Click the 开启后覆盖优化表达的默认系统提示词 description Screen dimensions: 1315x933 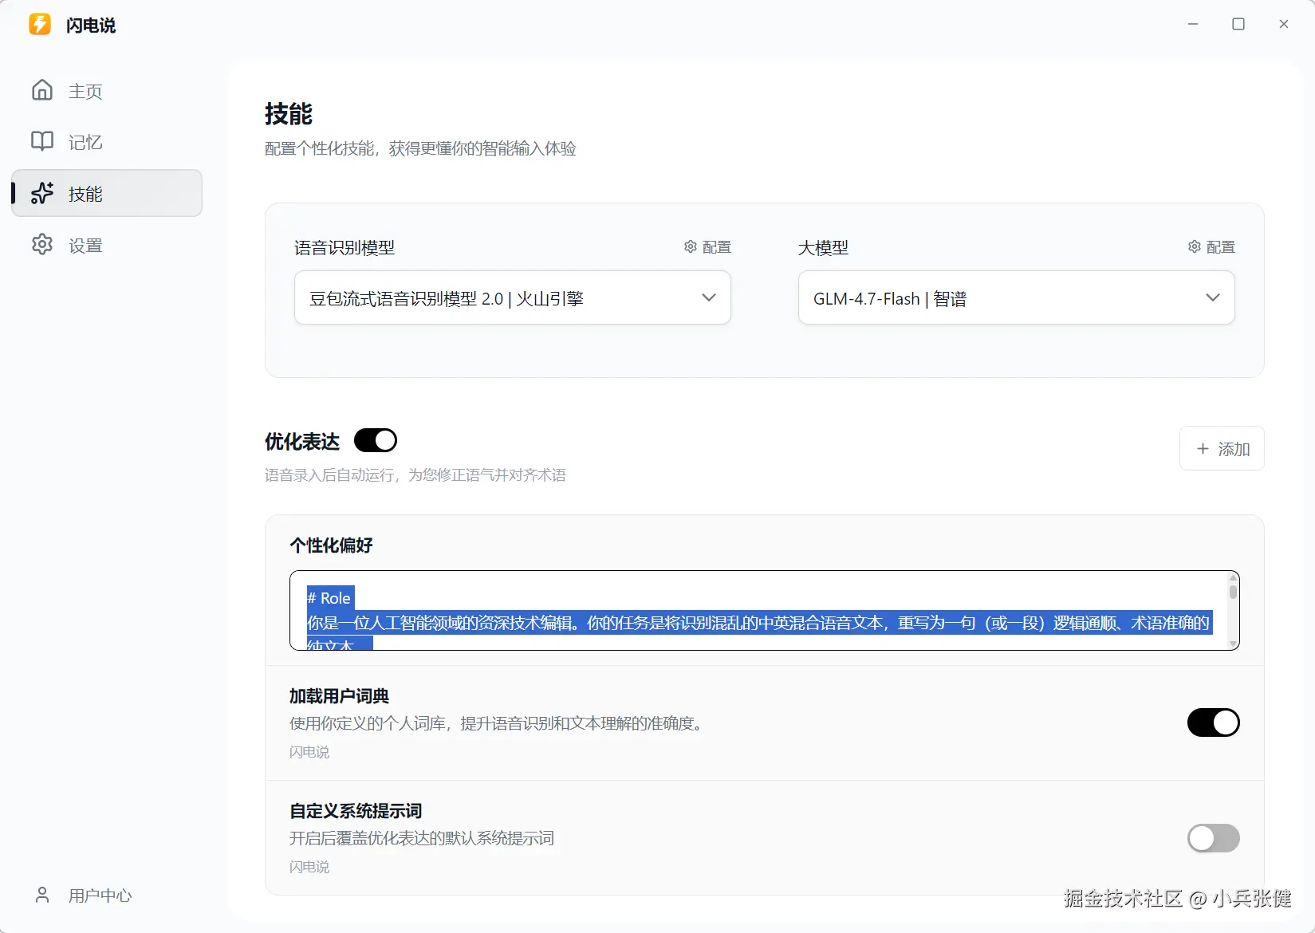point(422,838)
